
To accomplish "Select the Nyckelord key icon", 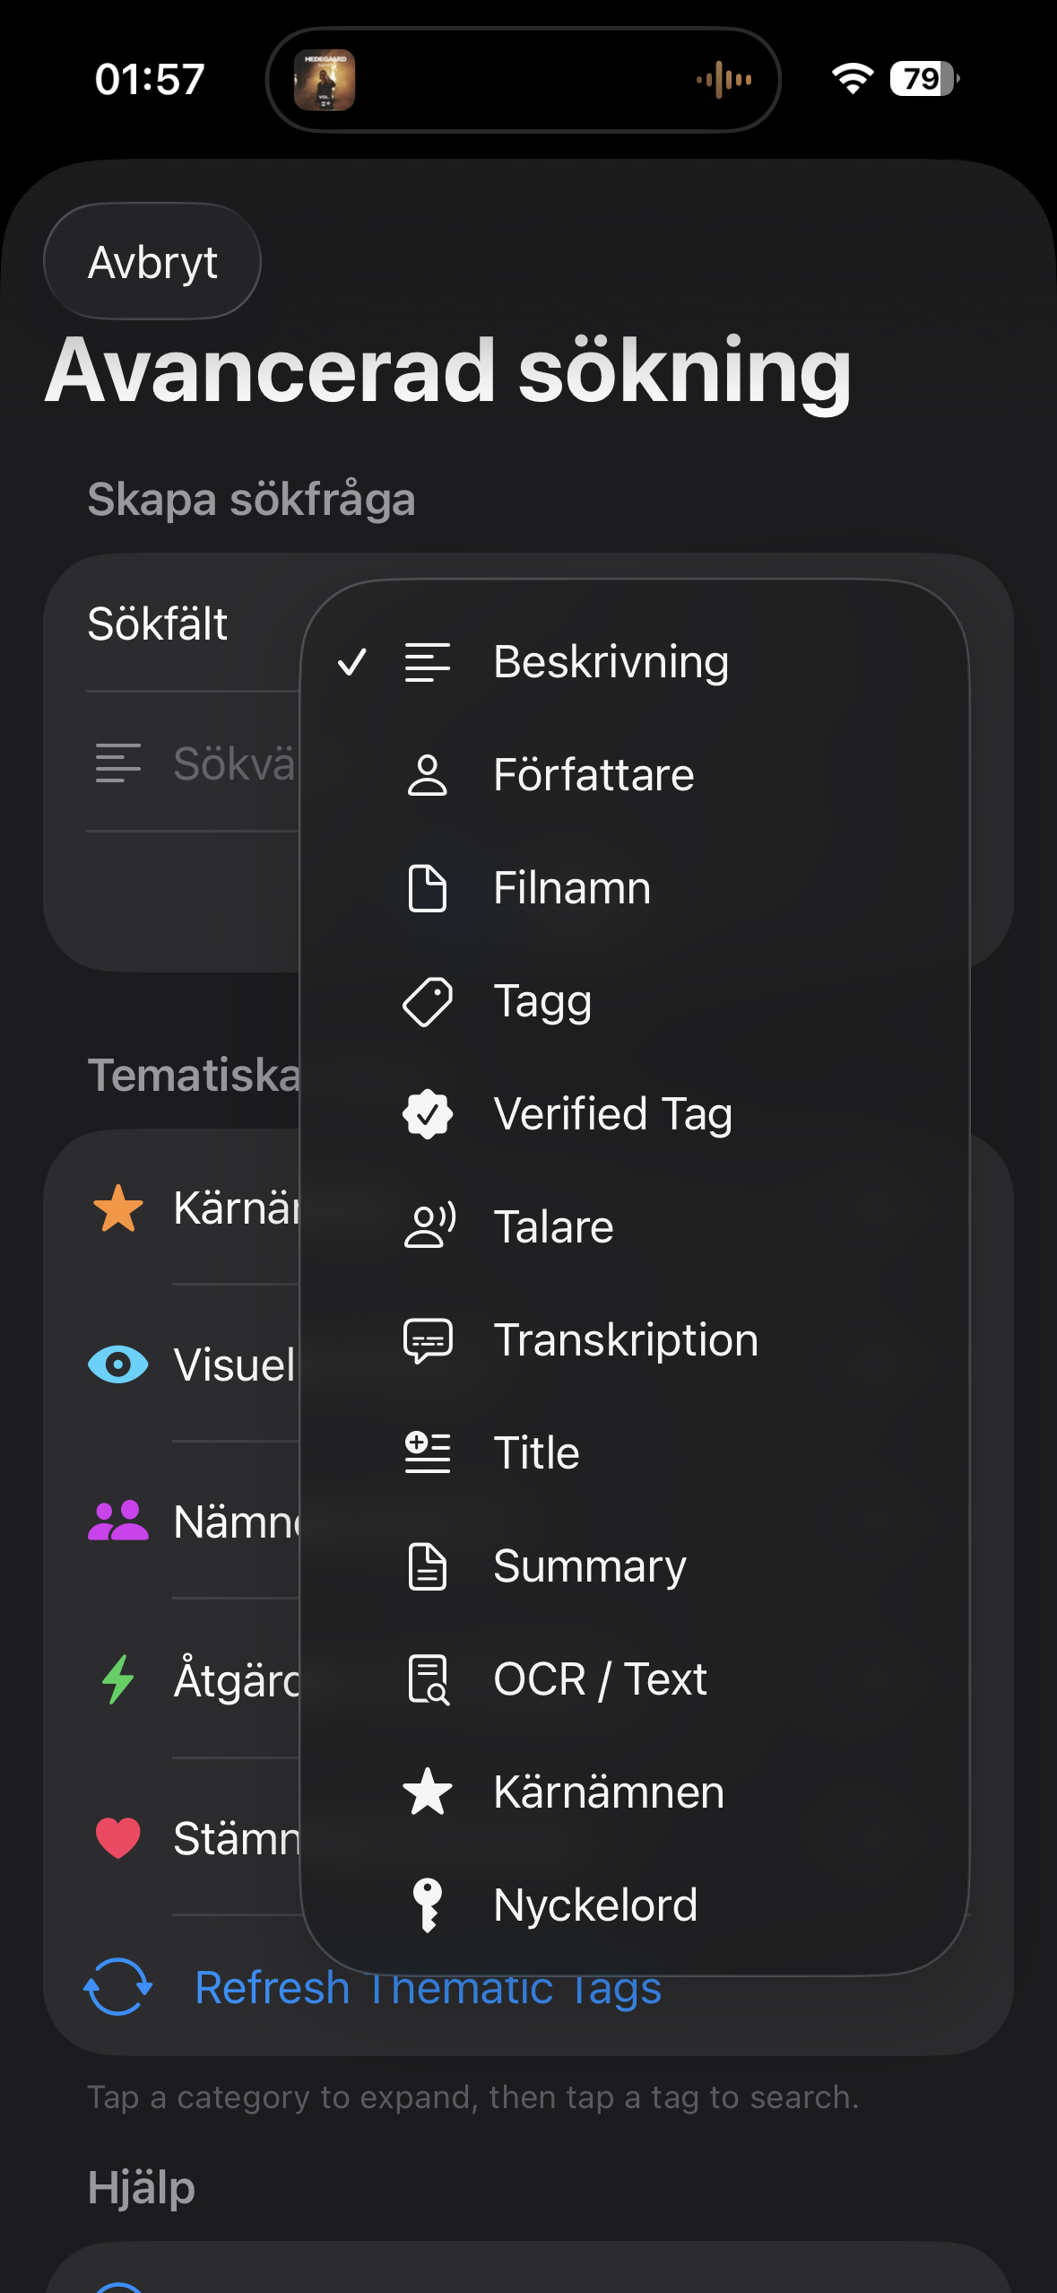I will click(428, 1905).
